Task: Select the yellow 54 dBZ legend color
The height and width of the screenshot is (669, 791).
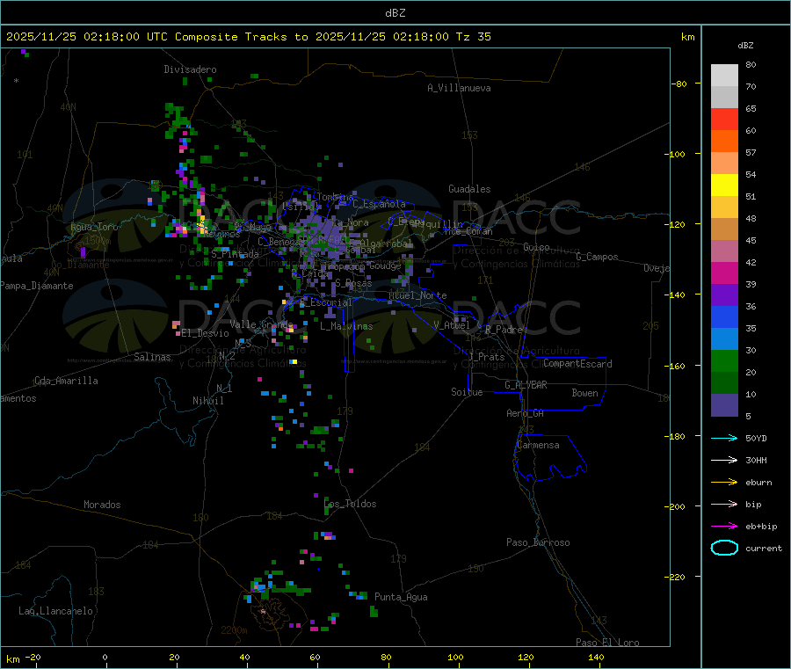Action: click(724, 185)
